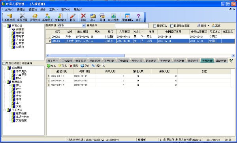
Task: Open 系统选项 toolbar icon
Action: click(x=9, y=17)
